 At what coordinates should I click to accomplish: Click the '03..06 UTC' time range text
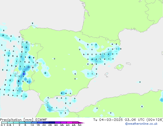pos(135,120)
